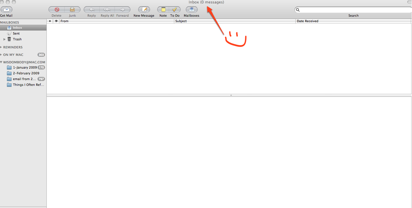
Task: Sort messages by Subject column
Action: (235, 21)
